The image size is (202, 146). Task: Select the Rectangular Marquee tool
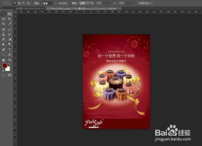coord(4,14)
